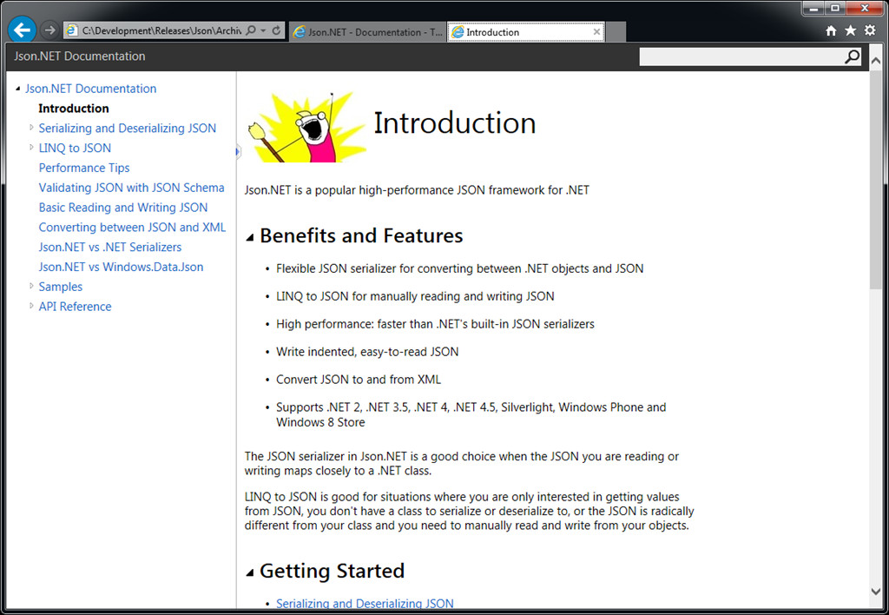Click the address bar file path

point(161,30)
